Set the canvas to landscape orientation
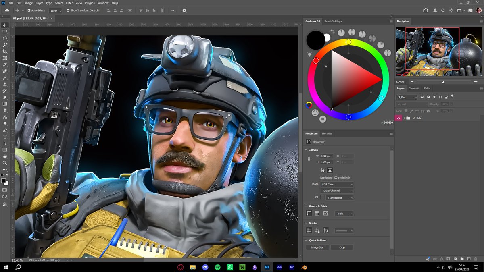This screenshot has height=272, width=484. coord(330,170)
